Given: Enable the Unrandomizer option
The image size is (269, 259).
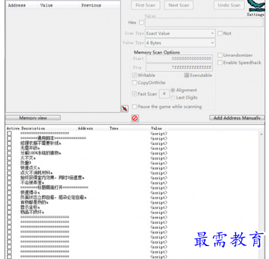Looking at the screenshot, I should (220, 55).
